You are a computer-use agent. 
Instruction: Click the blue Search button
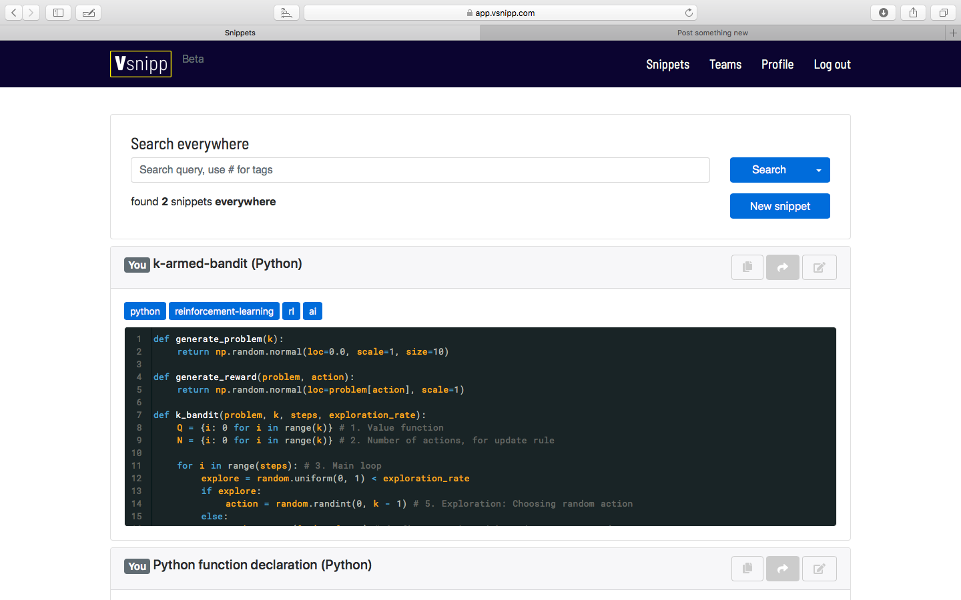tap(769, 170)
